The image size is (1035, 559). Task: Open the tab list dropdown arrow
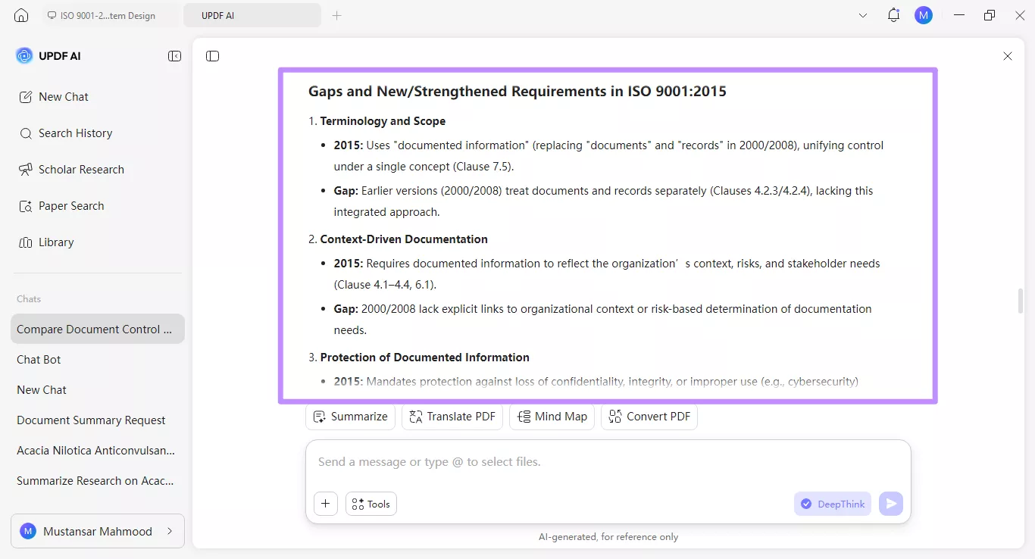pos(863,15)
